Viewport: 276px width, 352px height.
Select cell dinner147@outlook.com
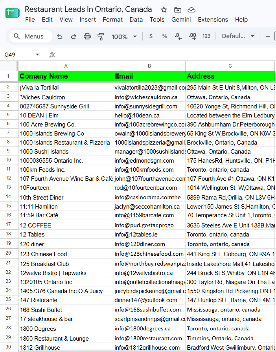[149, 300]
